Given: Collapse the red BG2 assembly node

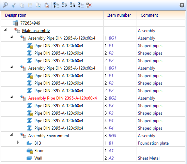Looking at the screenshot, I should [11, 97].
